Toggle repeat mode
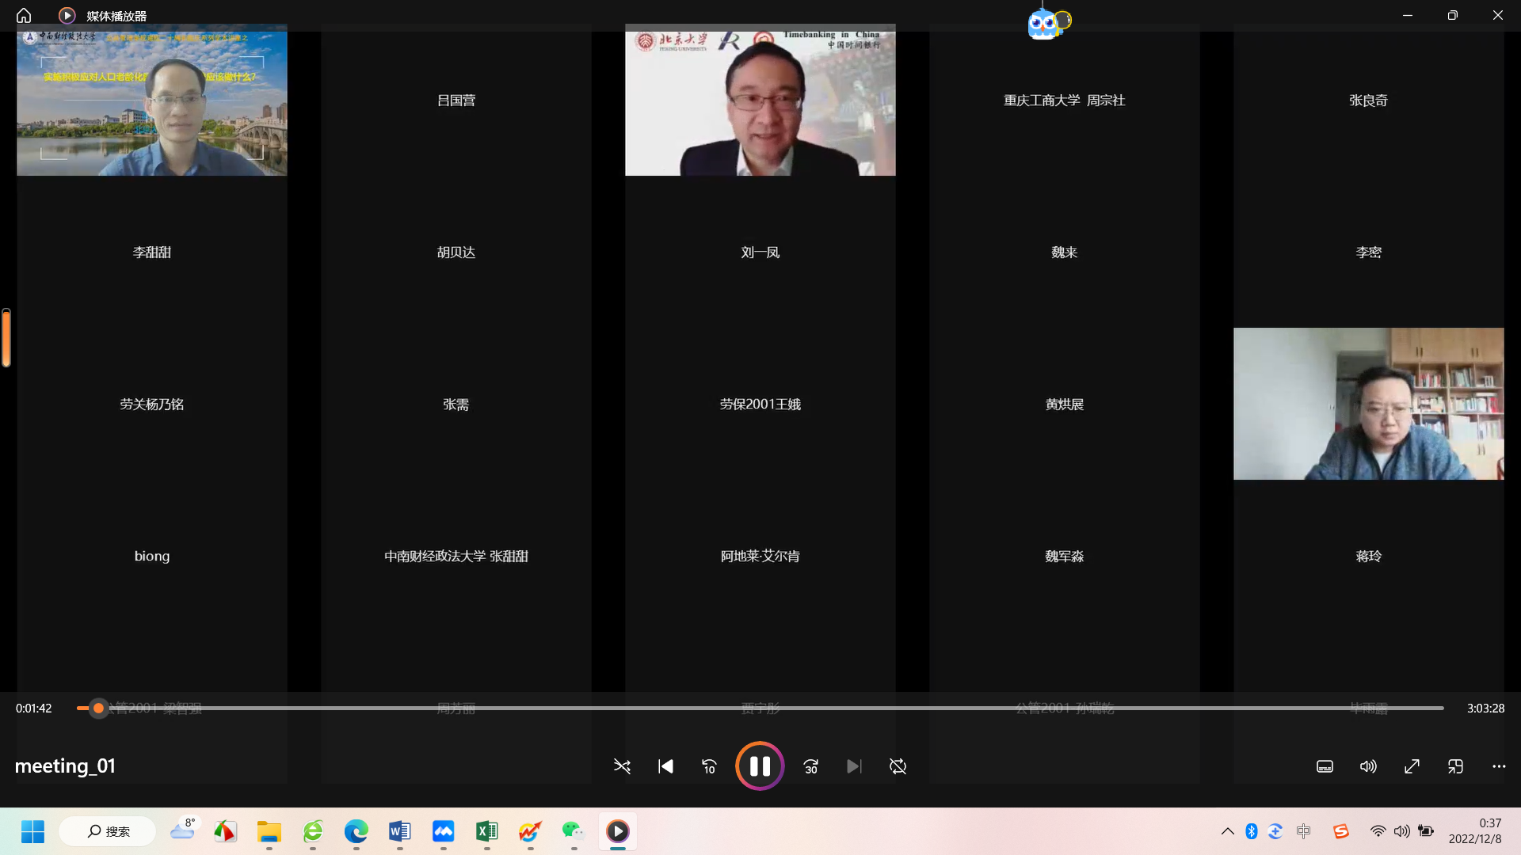This screenshot has height=855, width=1521. tap(898, 766)
